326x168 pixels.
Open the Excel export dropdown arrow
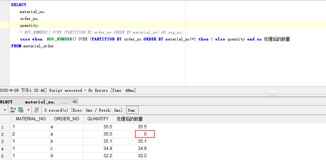[x=28, y=110]
